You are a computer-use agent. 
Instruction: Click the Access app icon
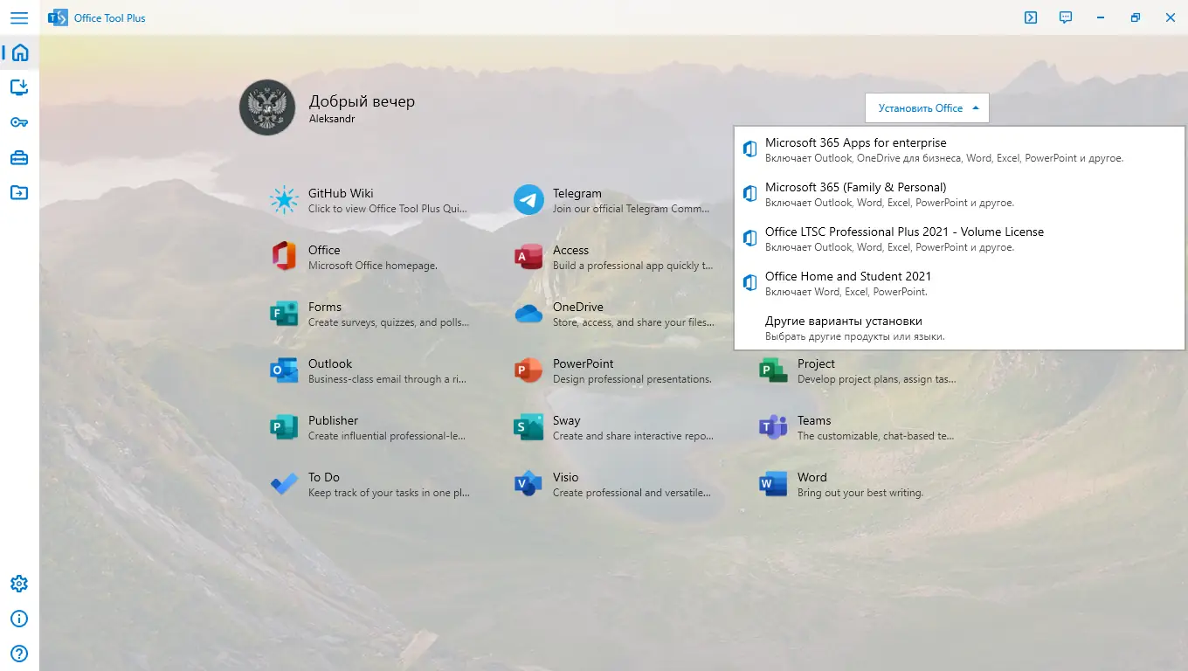[528, 257]
